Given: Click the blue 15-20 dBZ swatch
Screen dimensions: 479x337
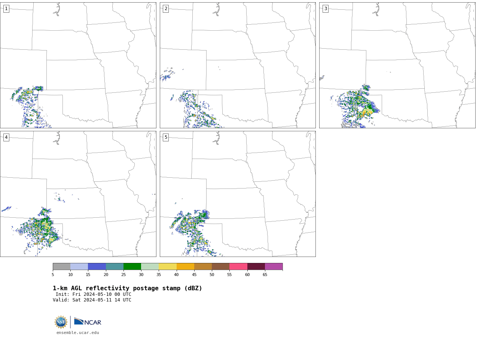Looking at the screenshot, I should click(97, 266).
